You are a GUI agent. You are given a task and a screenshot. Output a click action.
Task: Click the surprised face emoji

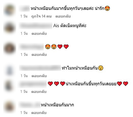[x=101, y=68]
